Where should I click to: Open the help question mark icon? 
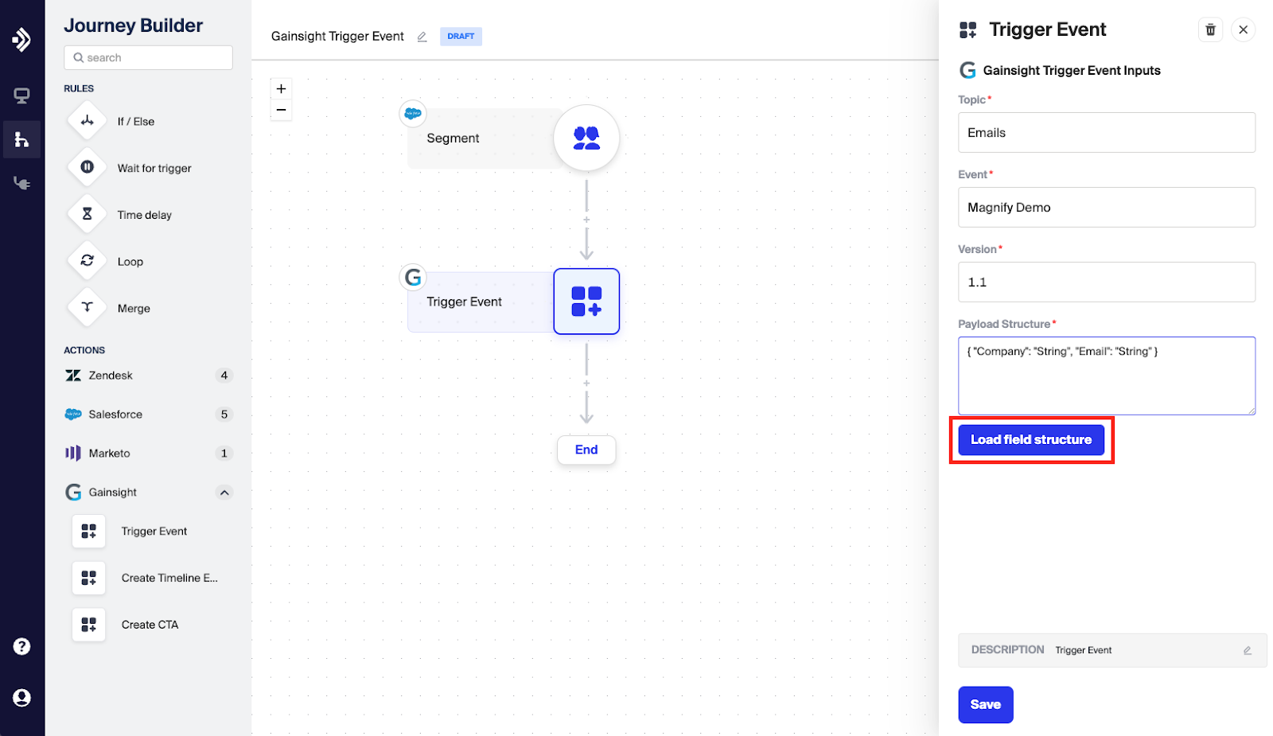click(x=21, y=646)
